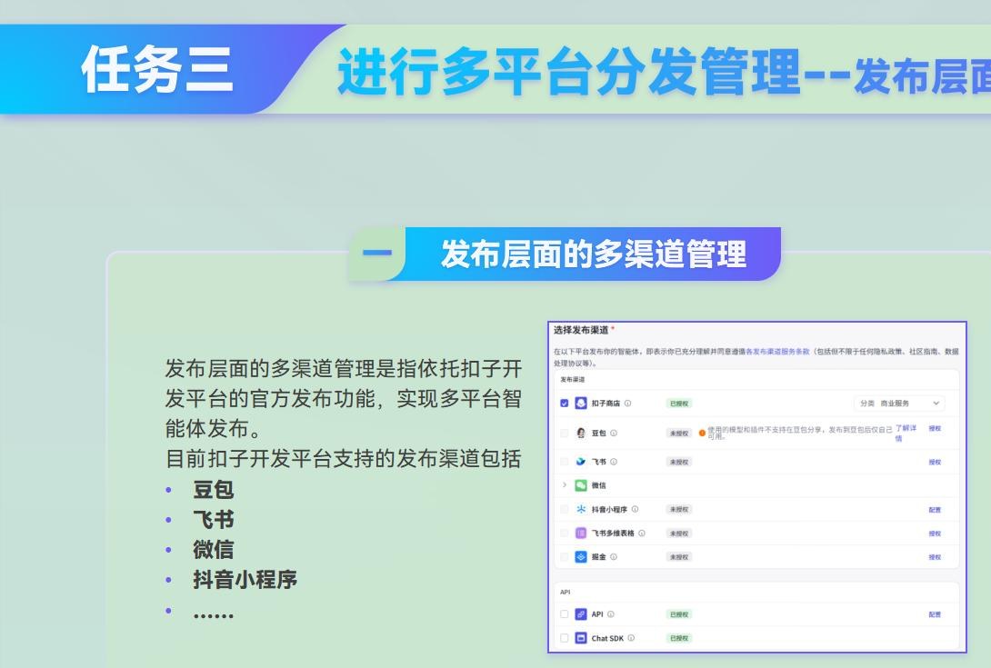
Task: Expand the 微信 channel group
Action: (x=565, y=485)
